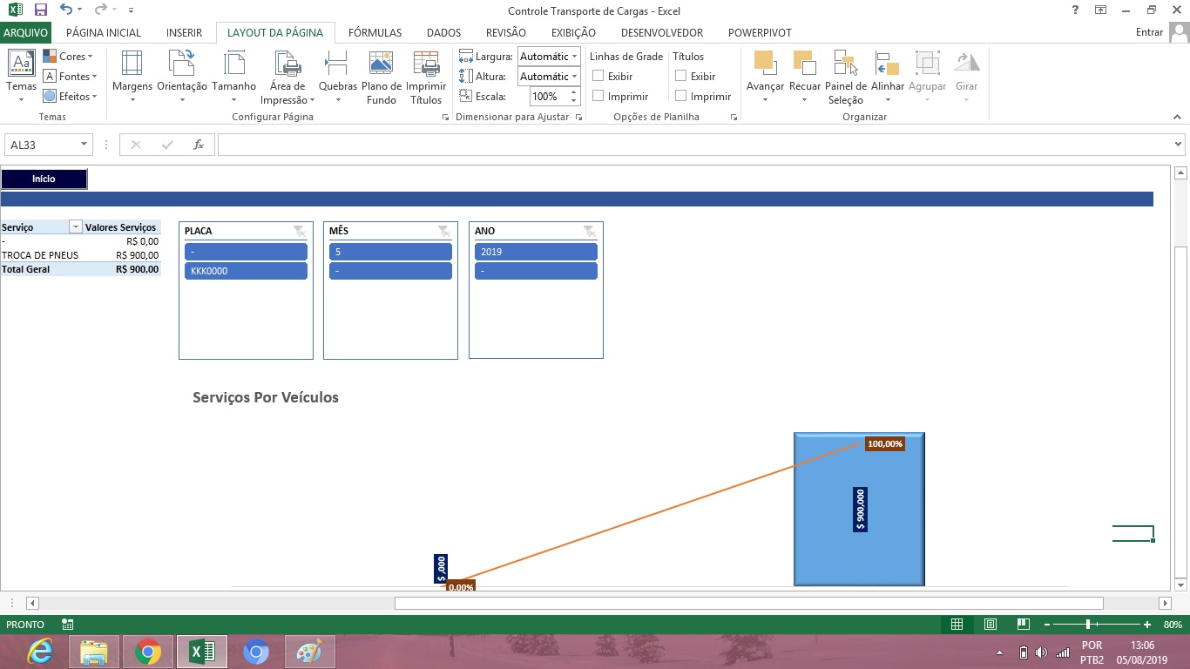Image resolution: width=1190 pixels, height=669 pixels.
Task: Expand the formula bar
Action: (1179, 145)
